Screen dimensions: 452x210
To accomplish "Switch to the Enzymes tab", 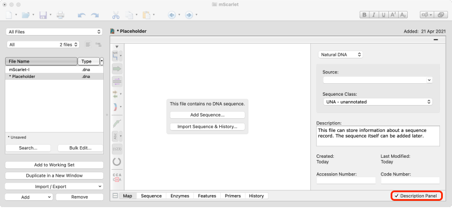I will tap(180, 196).
